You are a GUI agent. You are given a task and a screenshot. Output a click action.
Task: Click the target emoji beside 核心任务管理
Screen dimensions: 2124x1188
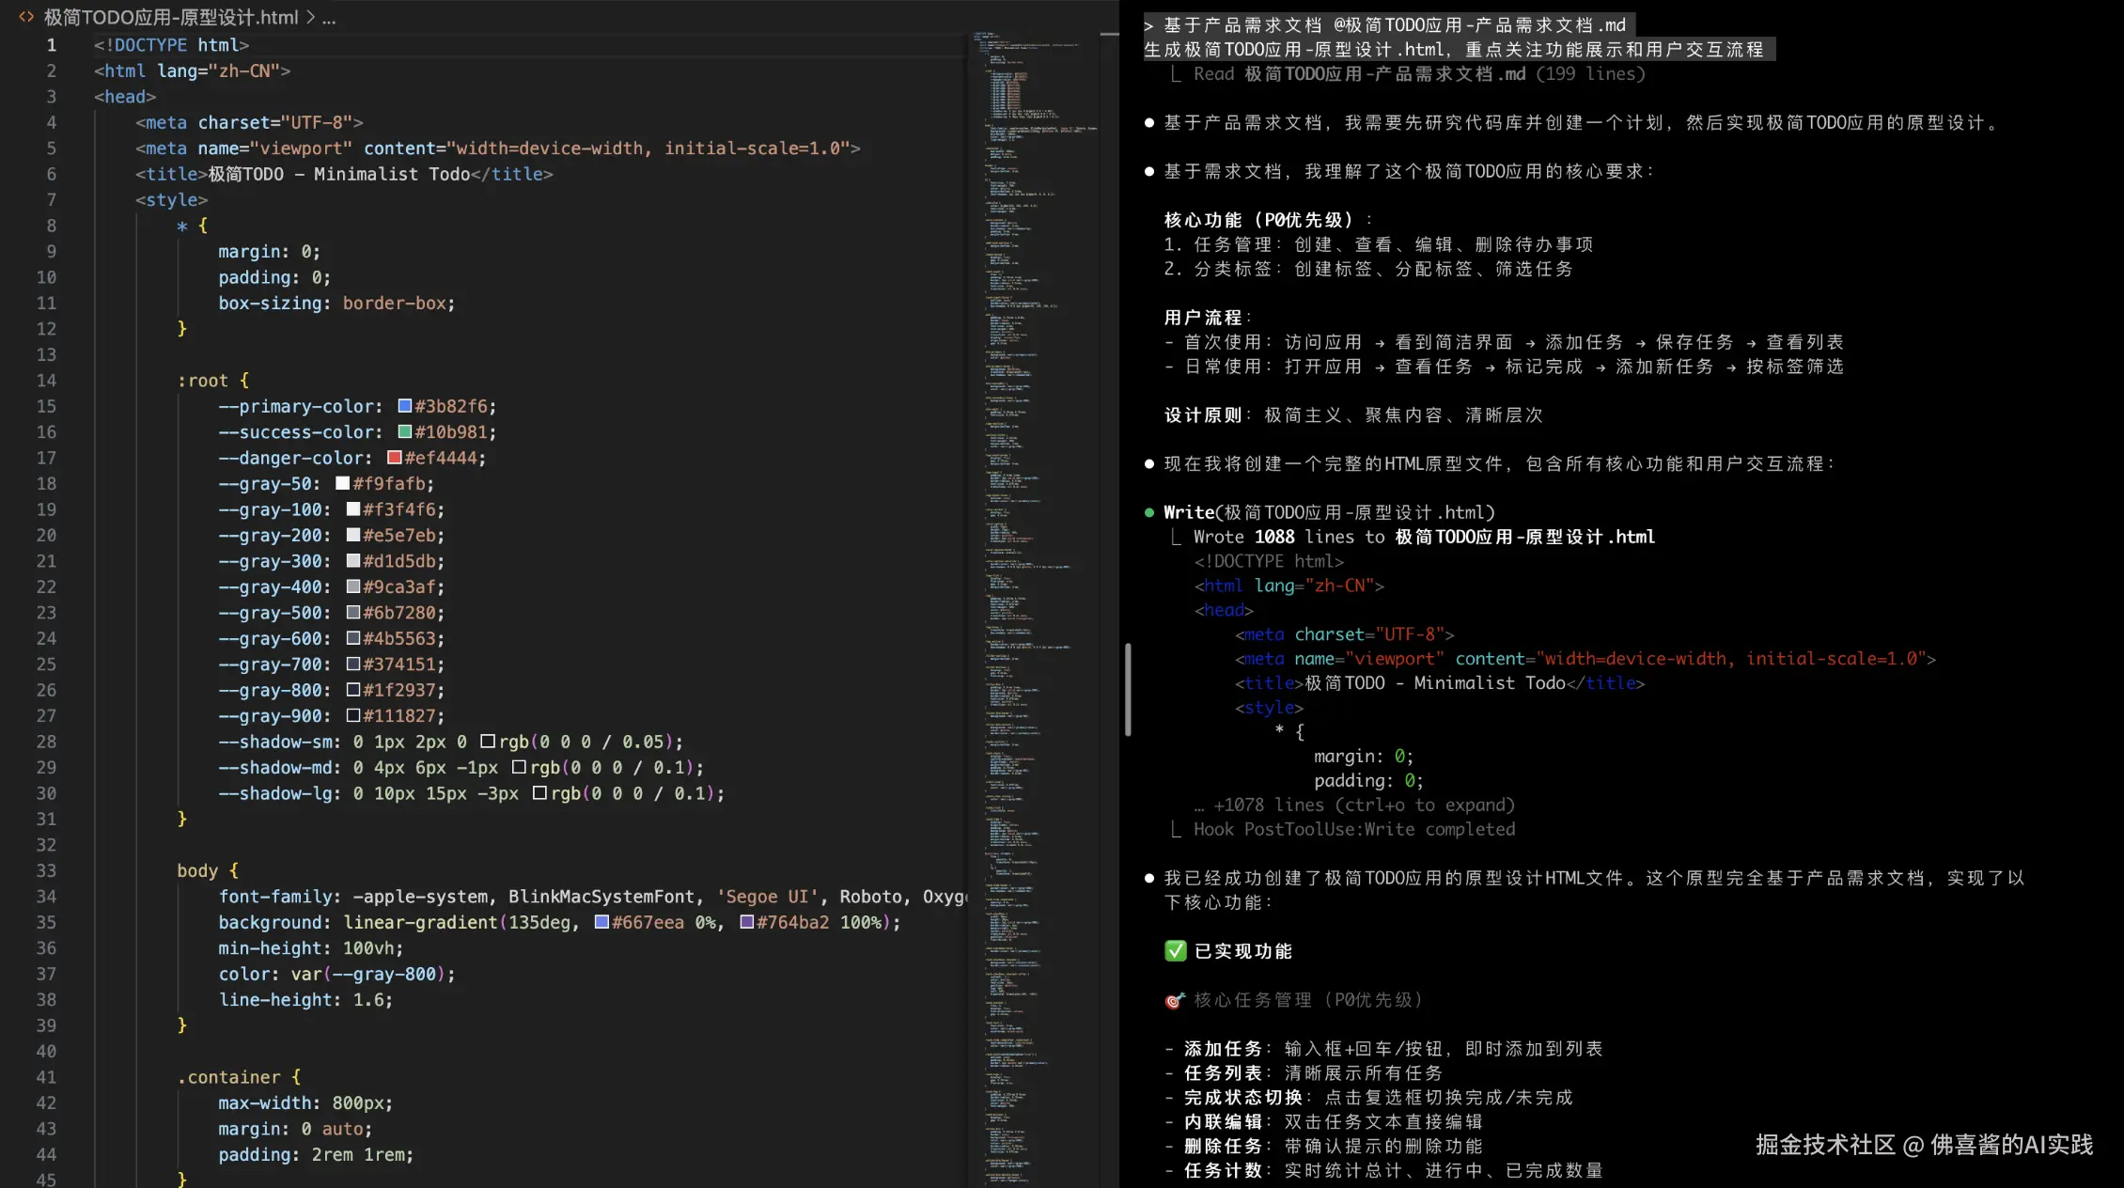coord(1175,1001)
